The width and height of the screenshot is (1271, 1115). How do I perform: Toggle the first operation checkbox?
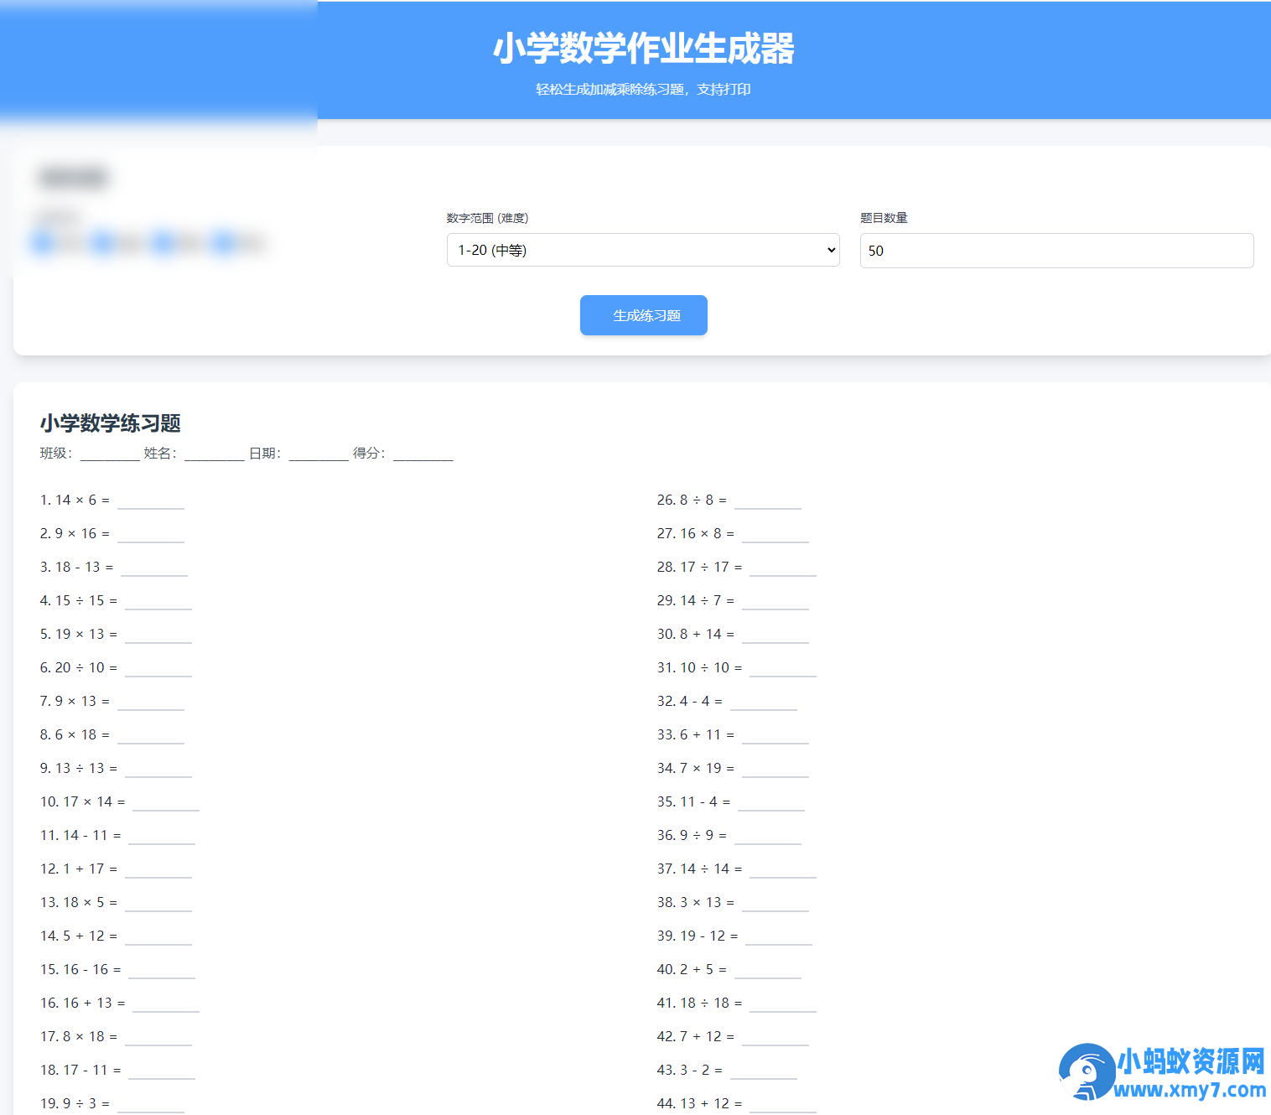click(x=43, y=242)
